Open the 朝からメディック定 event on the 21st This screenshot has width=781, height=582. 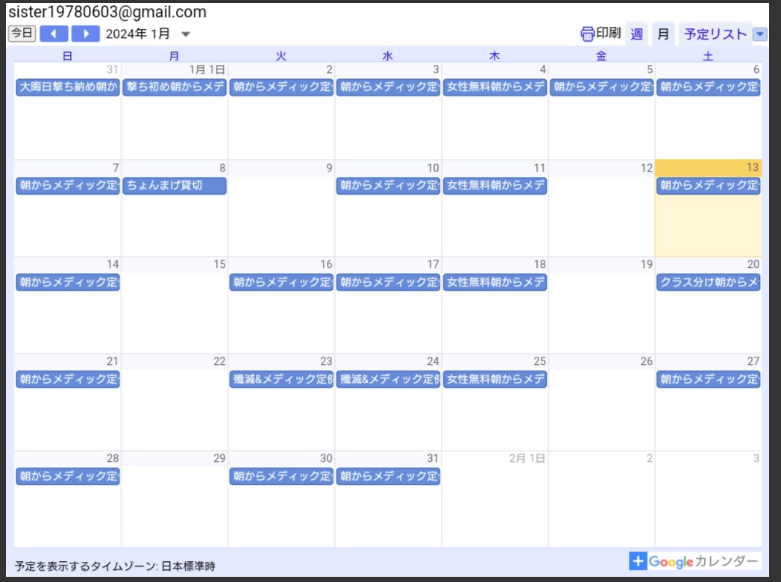click(x=68, y=379)
